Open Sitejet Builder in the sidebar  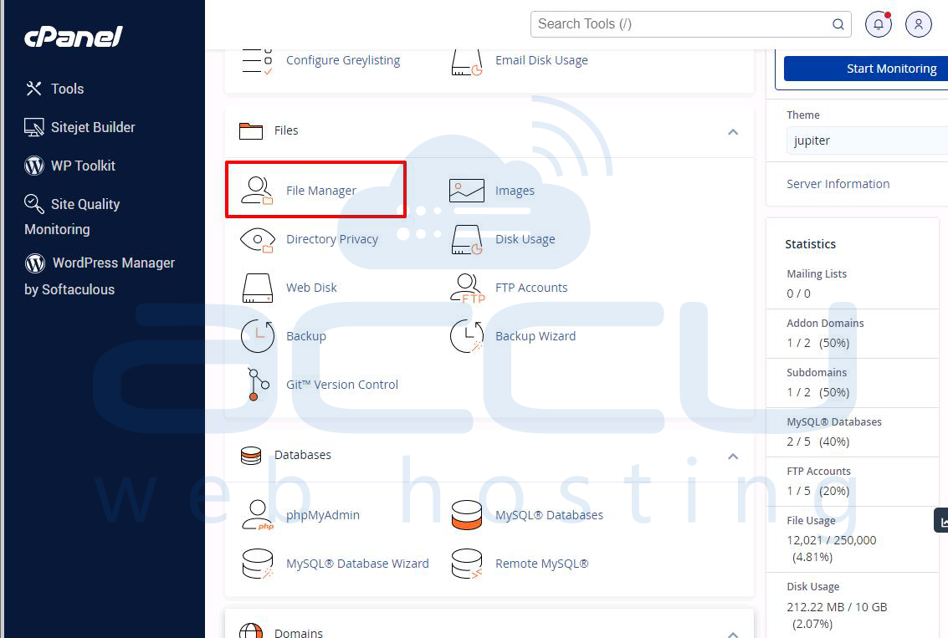click(x=79, y=127)
